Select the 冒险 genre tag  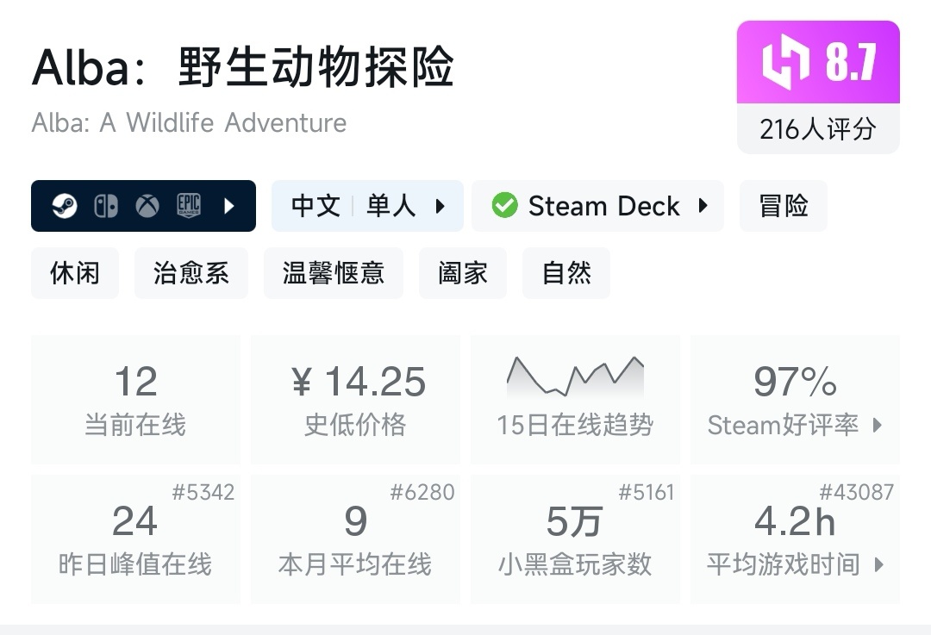pyautogui.click(x=783, y=206)
